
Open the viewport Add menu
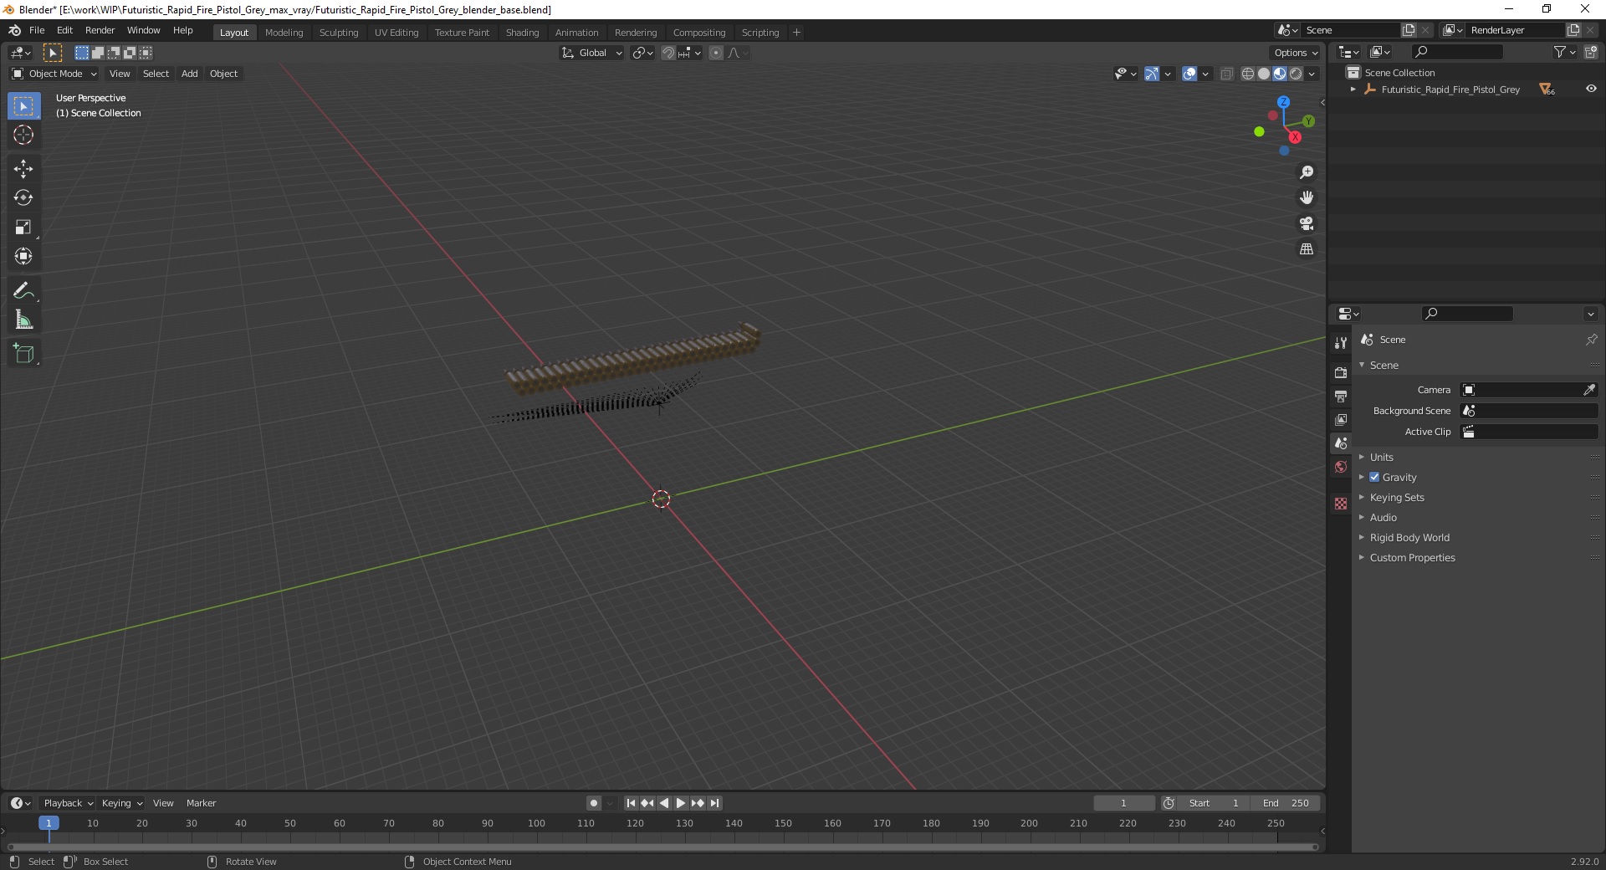(190, 74)
